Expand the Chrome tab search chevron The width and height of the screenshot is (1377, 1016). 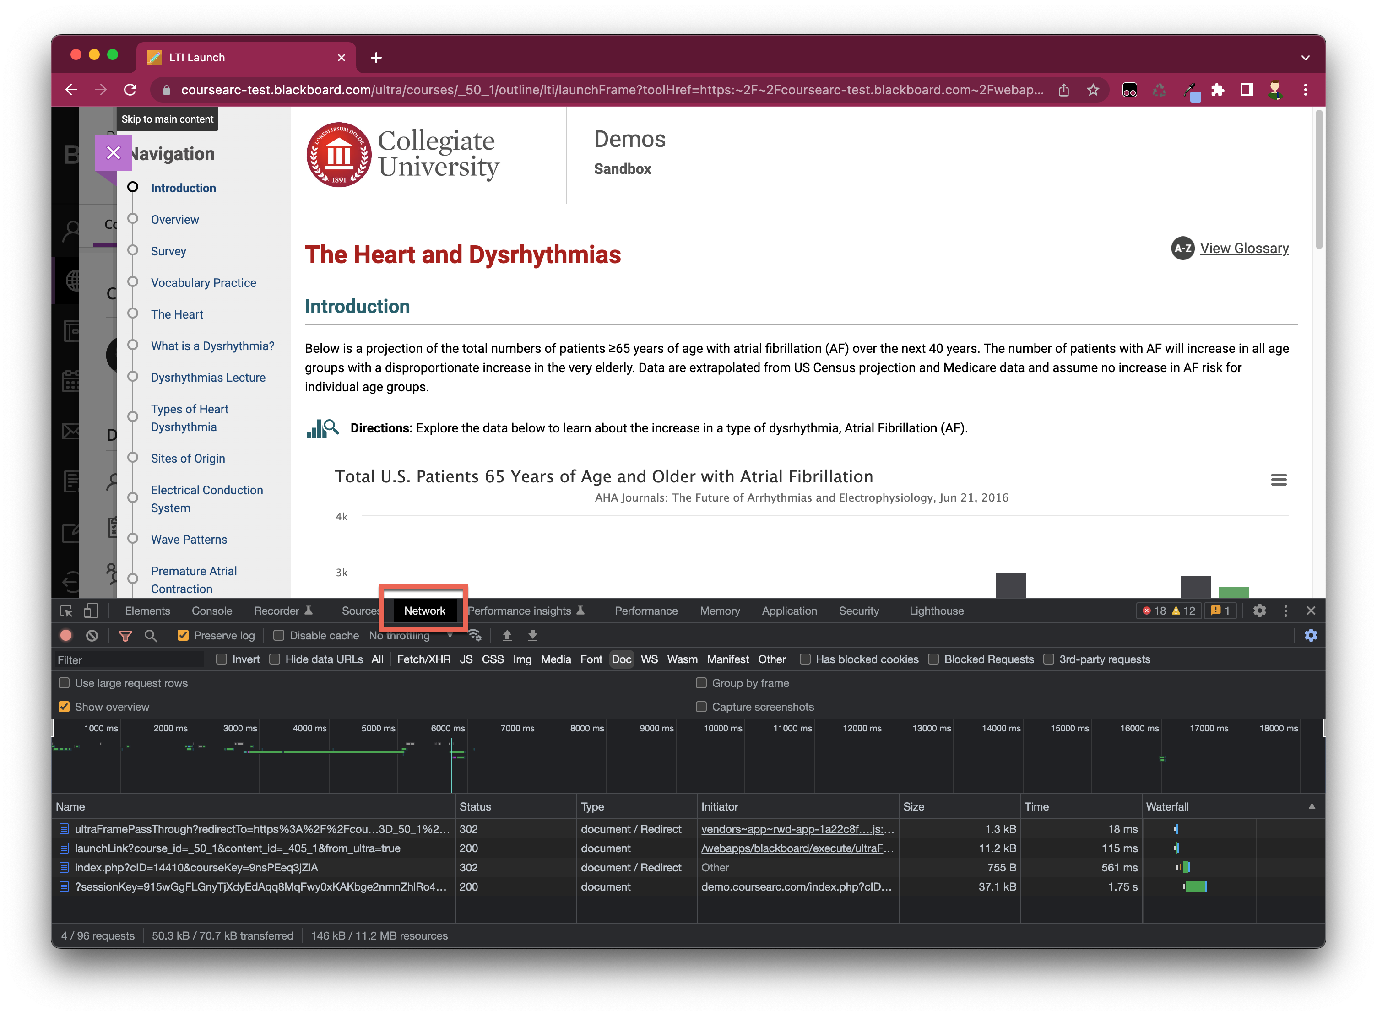point(1305,58)
